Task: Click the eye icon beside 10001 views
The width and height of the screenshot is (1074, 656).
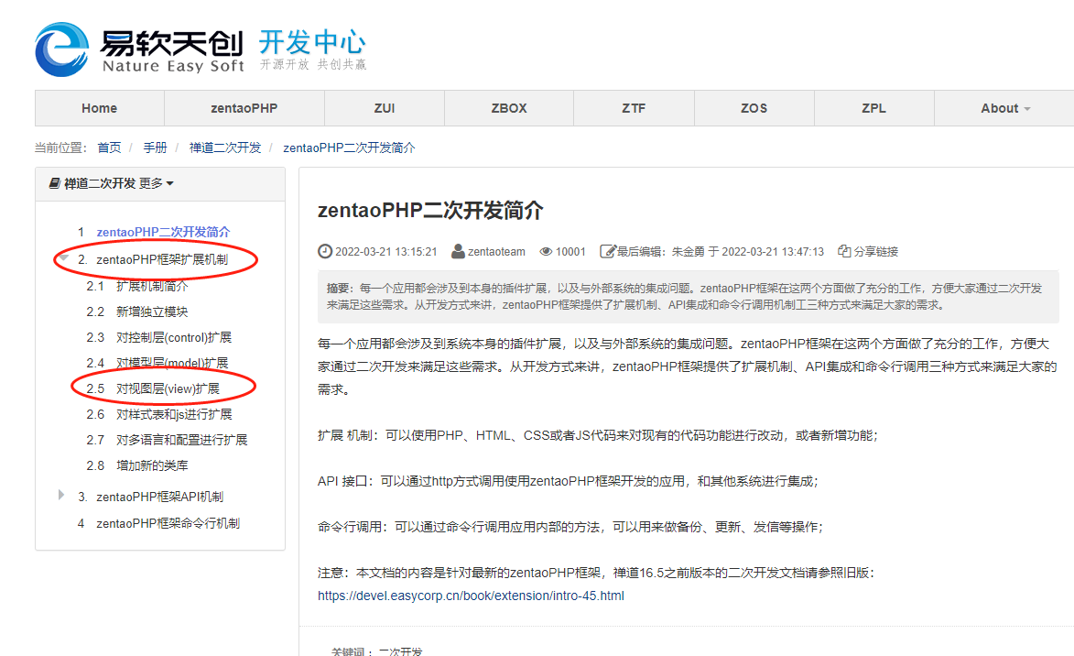Action: tap(546, 252)
